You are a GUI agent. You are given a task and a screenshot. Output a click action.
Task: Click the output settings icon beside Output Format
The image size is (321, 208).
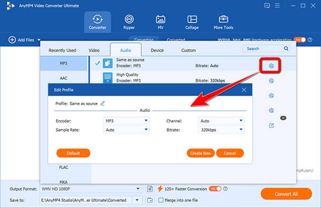(x=150, y=189)
